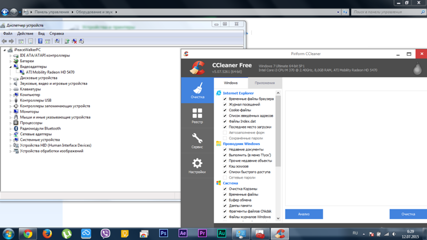The image size is (427, 240).
Task: Click the Device Manager forward arrow toolbar icon
Action: click(x=11, y=41)
